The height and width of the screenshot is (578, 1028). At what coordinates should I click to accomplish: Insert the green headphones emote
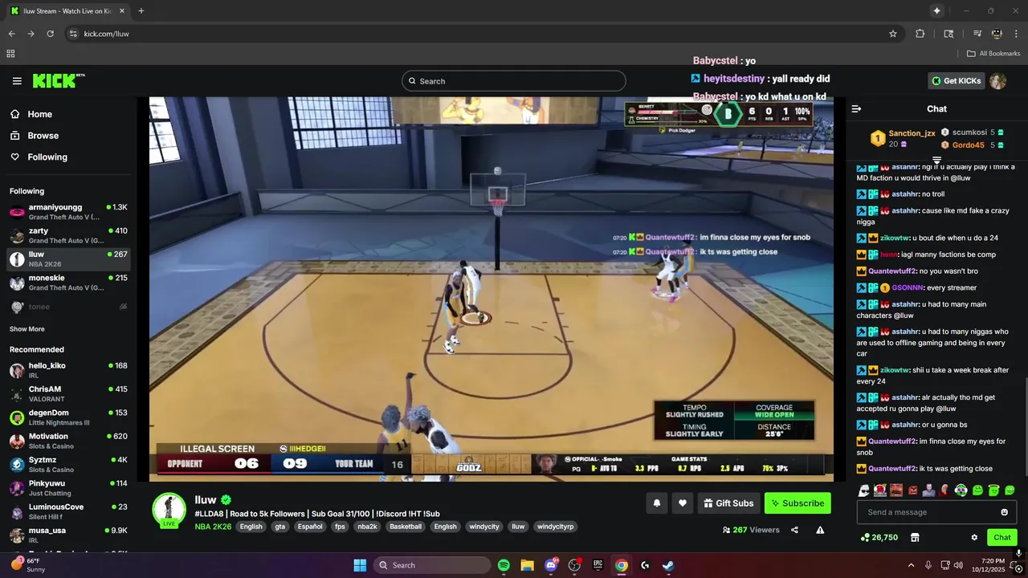pyautogui.click(x=961, y=490)
